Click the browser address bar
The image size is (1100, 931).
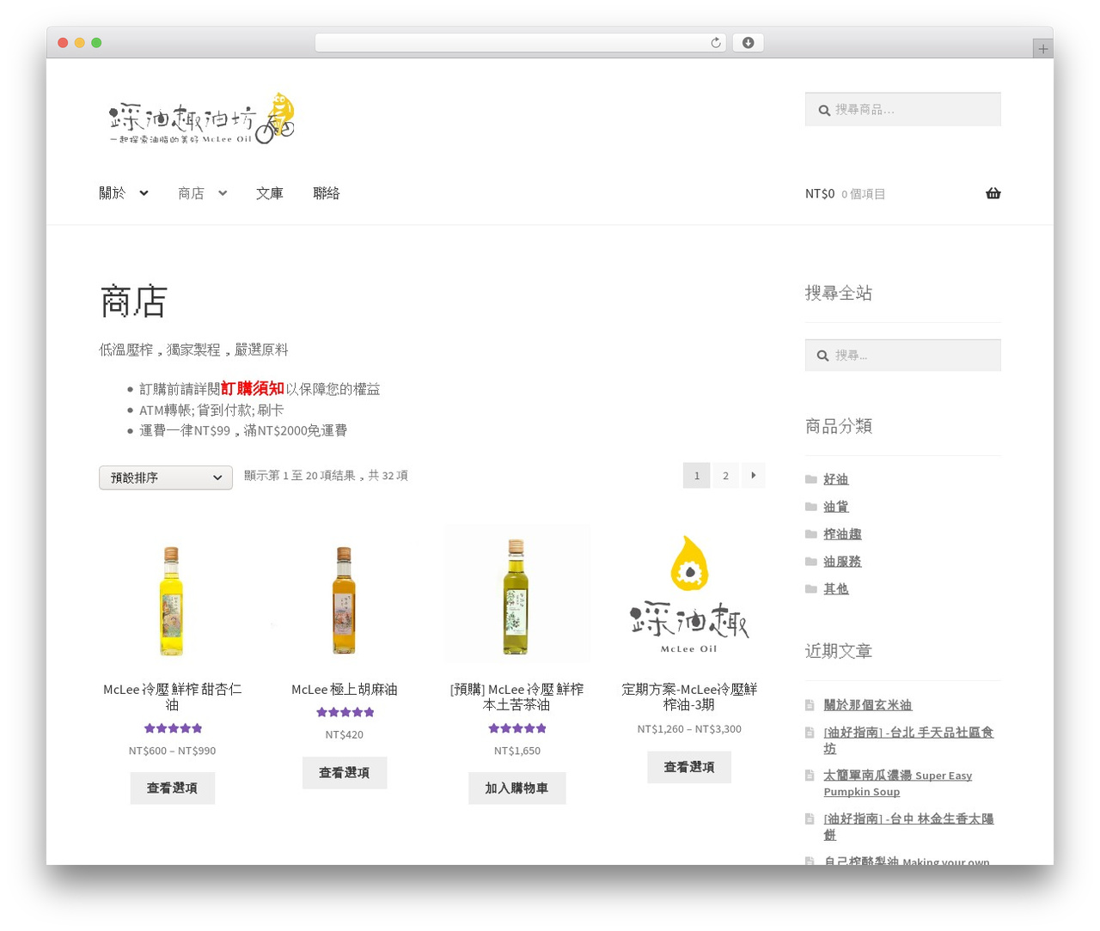(x=520, y=43)
